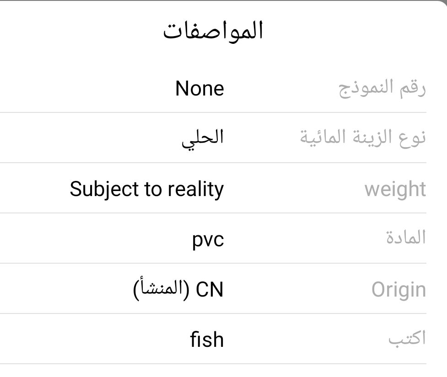Click the divider line below the pvc row
Screen dimensions: 447x377
213,263
